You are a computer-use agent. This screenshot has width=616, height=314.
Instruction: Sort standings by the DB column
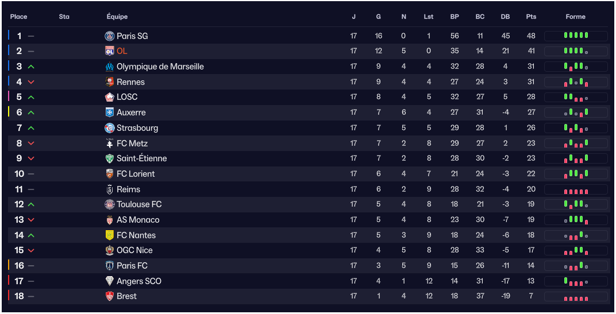click(x=505, y=17)
